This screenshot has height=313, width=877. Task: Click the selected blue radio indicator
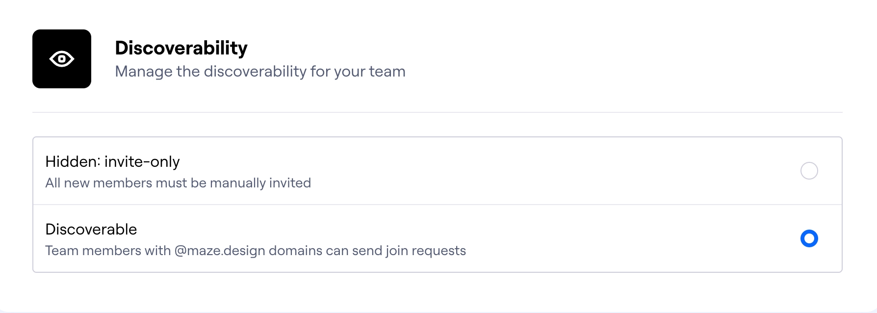[x=810, y=238]
